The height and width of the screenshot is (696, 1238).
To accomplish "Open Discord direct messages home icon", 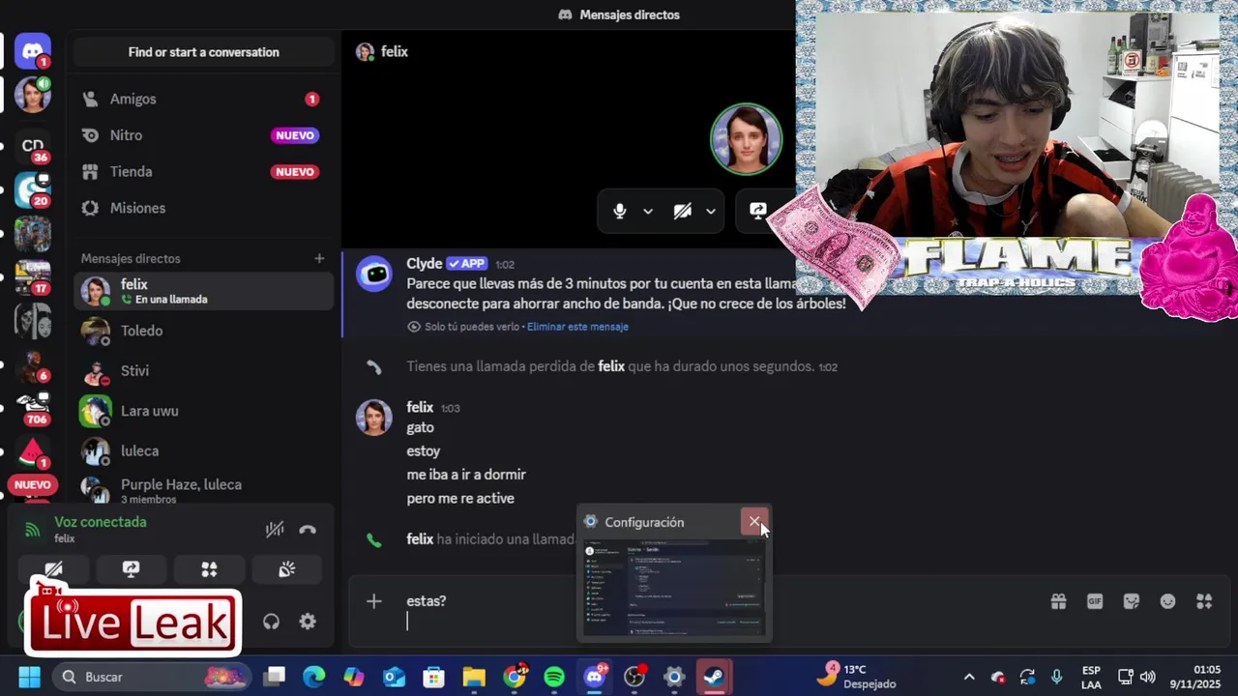I will (x=33, y=50).
